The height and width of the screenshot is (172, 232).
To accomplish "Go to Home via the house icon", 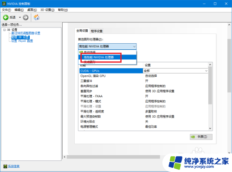I will (37, 17).
